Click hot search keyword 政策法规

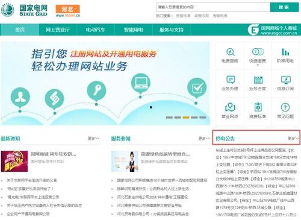click(x=202, y=16)
